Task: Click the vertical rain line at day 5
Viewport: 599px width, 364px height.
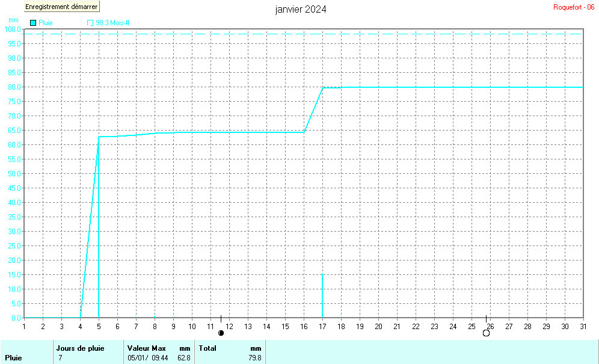Action: pyautogui.click(x=99, y=227)
